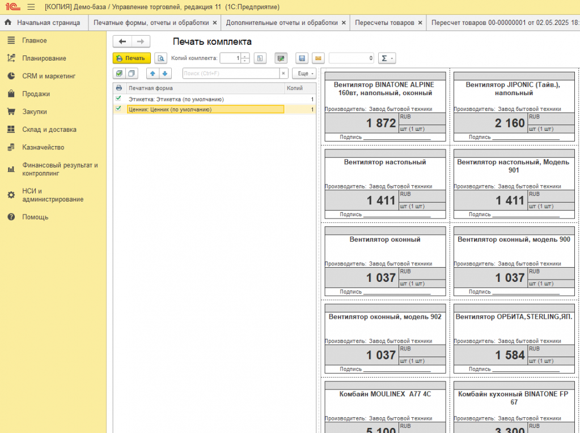Screen dimensions: 580x433
Task: Click the Печатная форма column header
Action: (x=205, y=88)
